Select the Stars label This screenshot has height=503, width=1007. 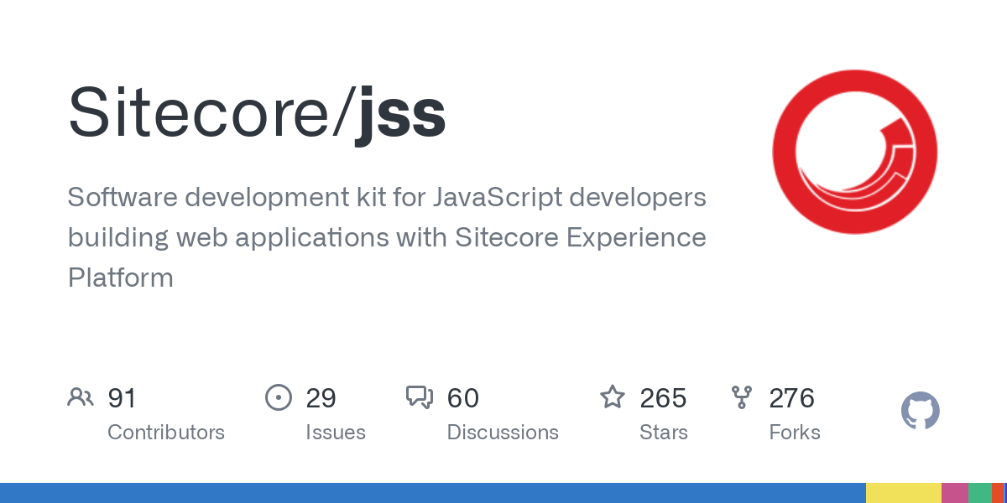tap(664, 433)
